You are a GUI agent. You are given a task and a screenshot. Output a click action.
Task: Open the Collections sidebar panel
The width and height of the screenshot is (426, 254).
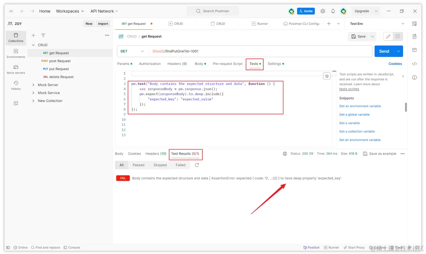[x=16, y=38]
